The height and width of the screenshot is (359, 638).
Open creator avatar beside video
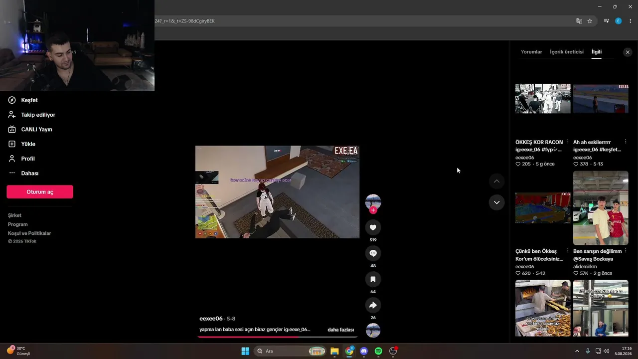coord(373,201)
